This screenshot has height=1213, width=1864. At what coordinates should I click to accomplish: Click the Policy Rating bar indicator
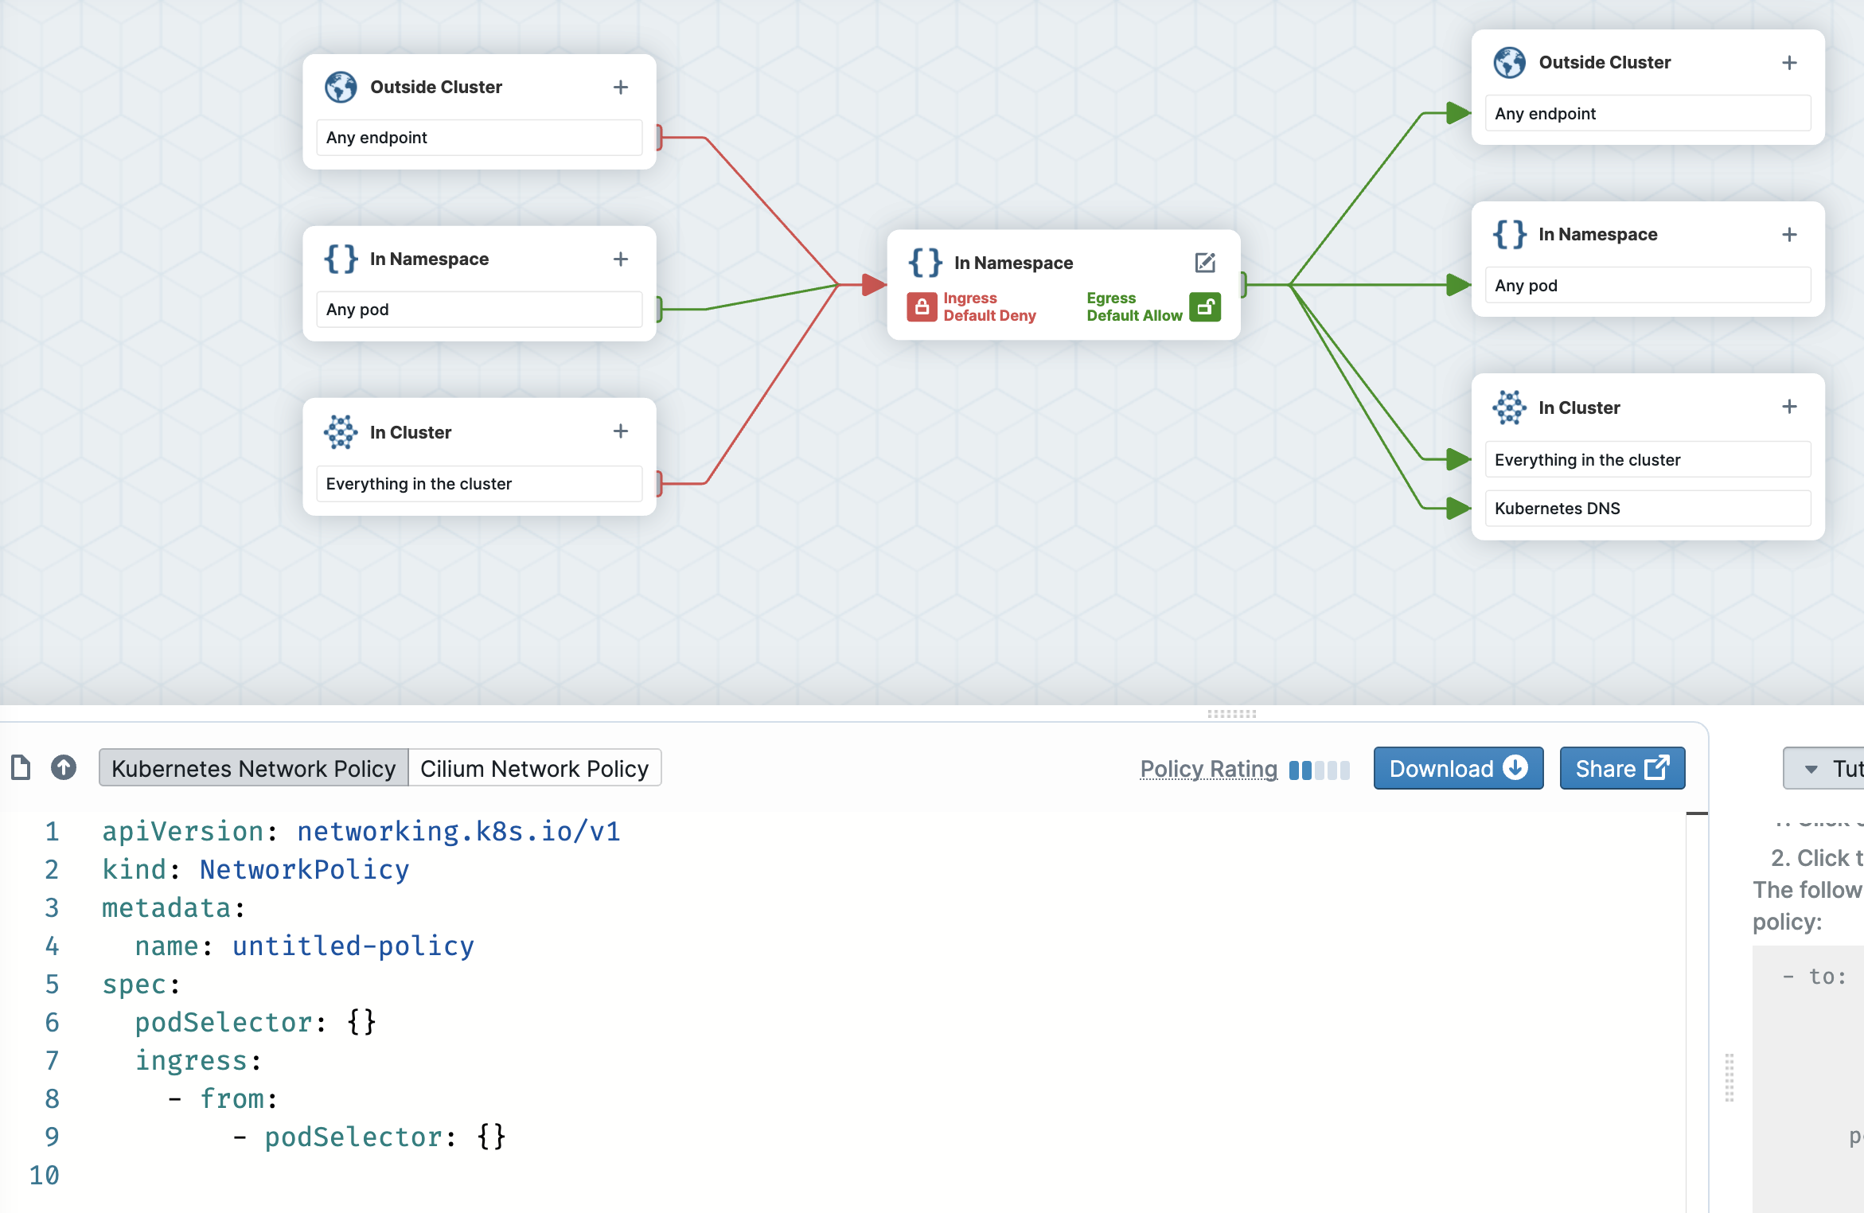click(x=1320, y=770)
